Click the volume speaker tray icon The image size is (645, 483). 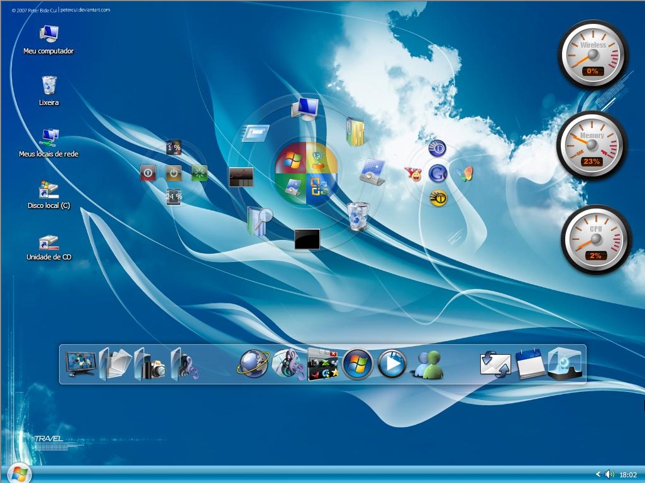point(609,474)
